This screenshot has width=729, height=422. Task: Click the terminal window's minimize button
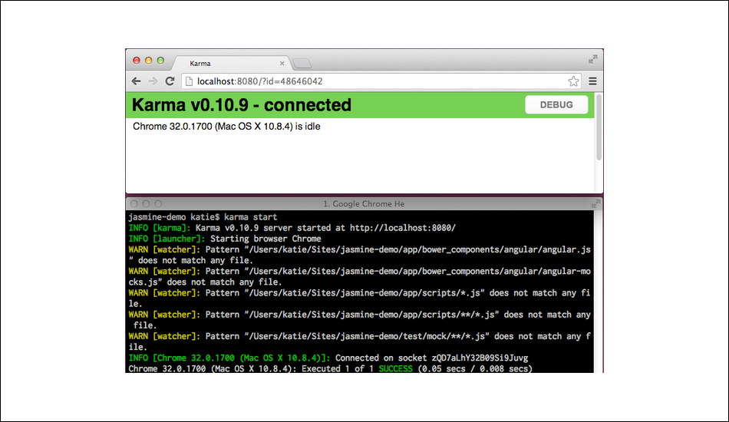tap(146, 203)
